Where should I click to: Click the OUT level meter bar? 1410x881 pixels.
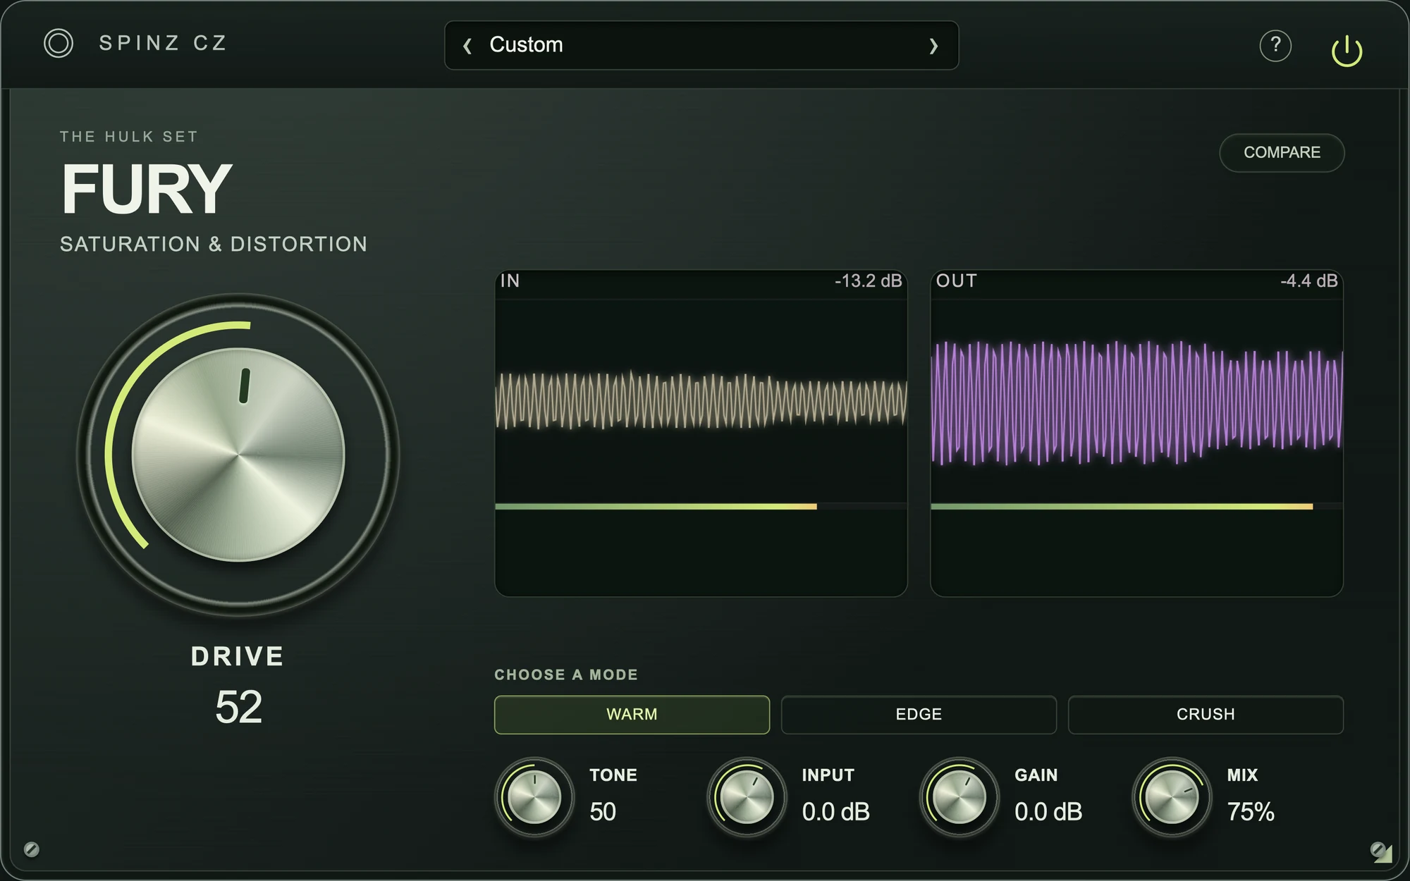tap(1136, 507)
